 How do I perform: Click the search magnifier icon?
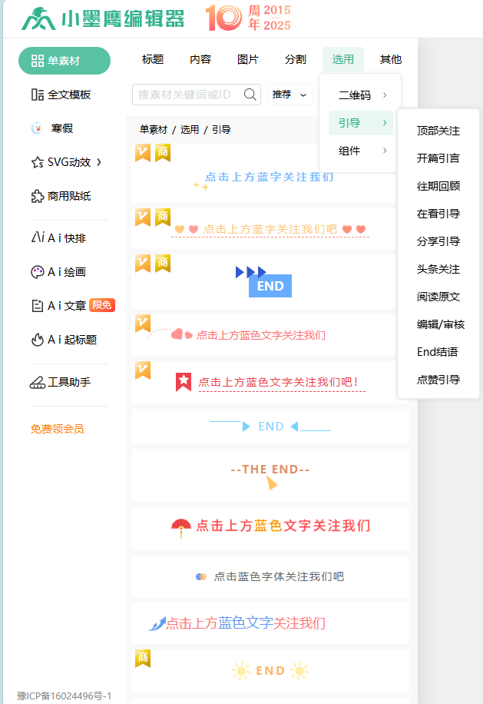[250, 95]
